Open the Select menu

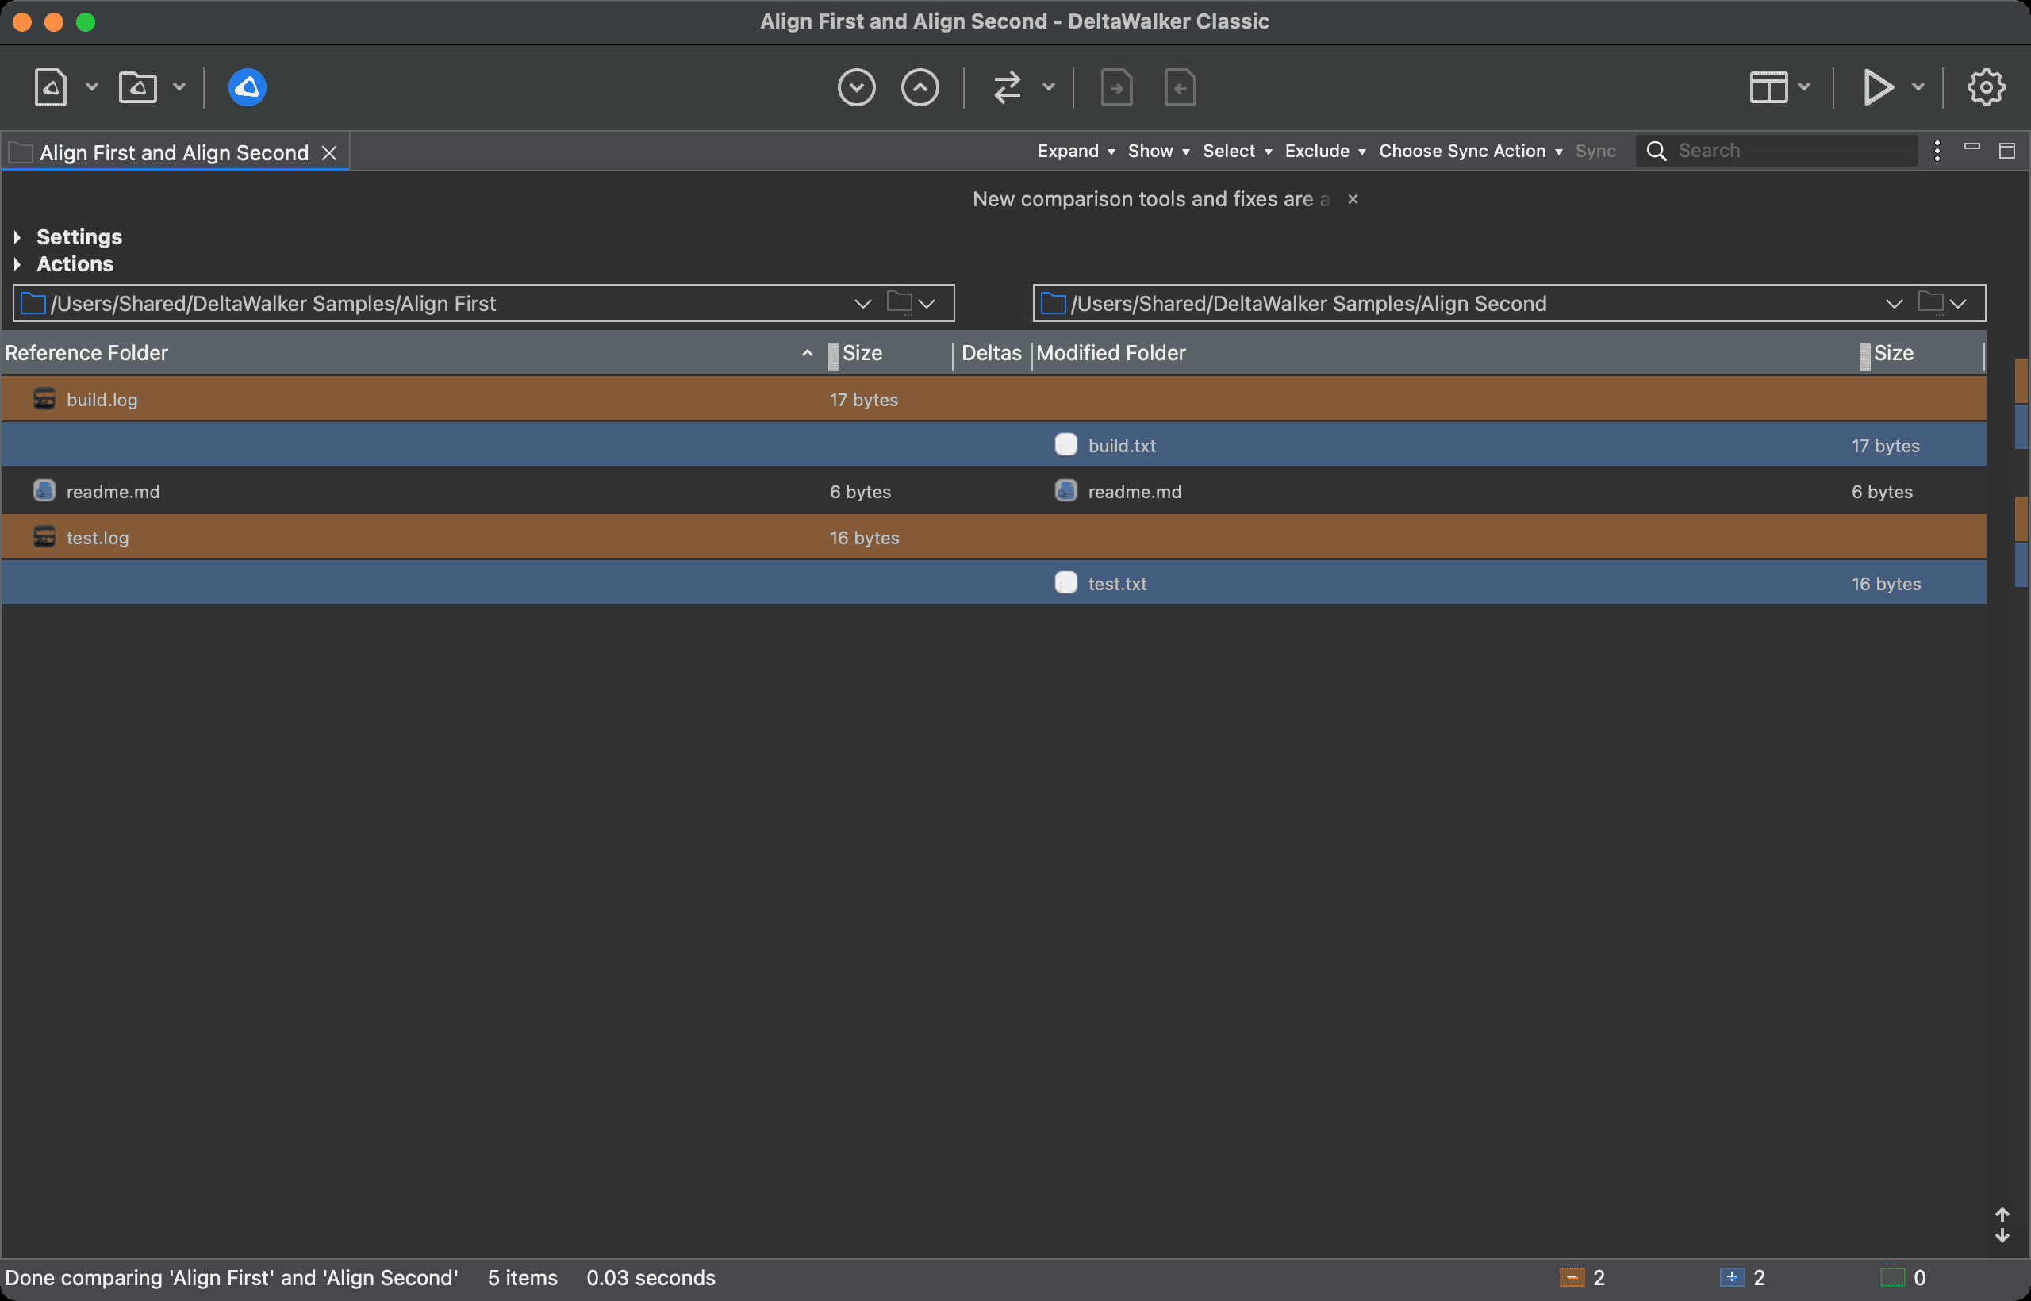[1237, 152]
